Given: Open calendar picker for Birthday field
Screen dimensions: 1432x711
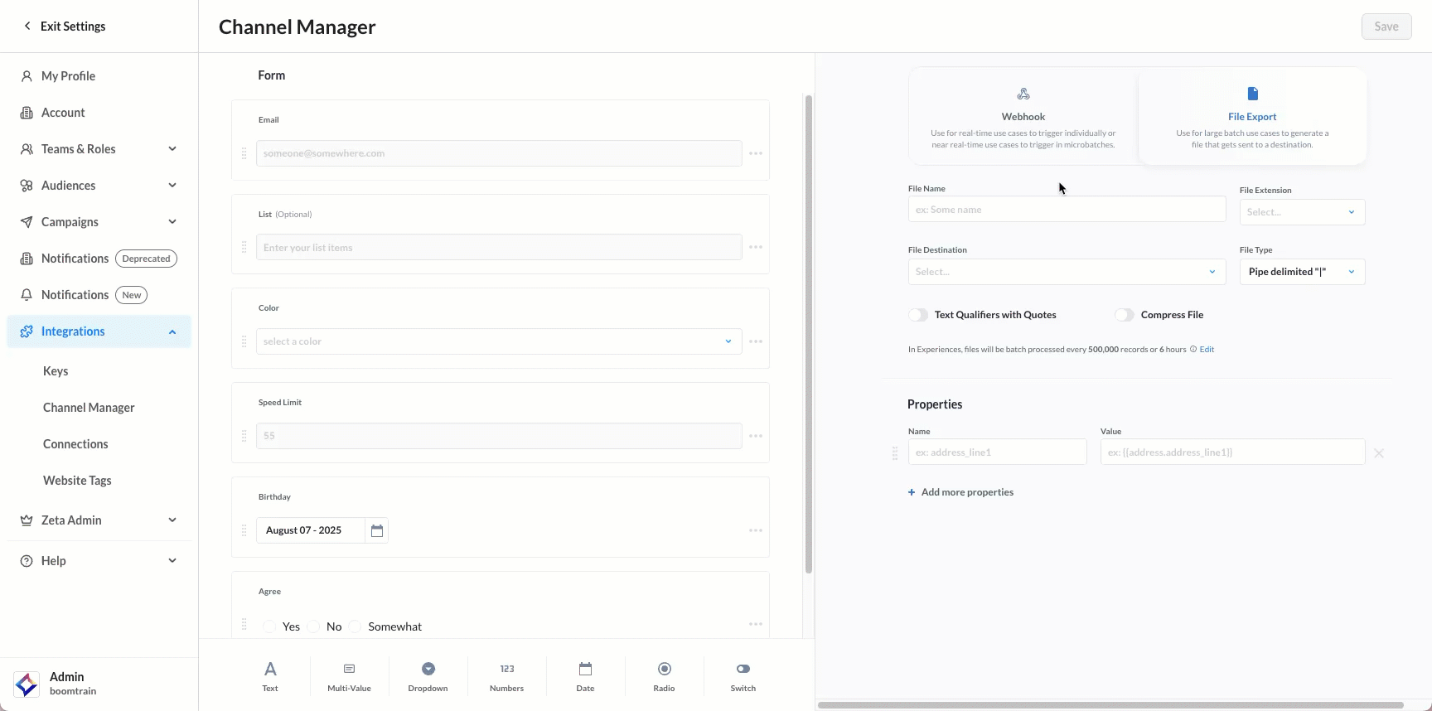Looking at the screenshot, I should (377, 530).
